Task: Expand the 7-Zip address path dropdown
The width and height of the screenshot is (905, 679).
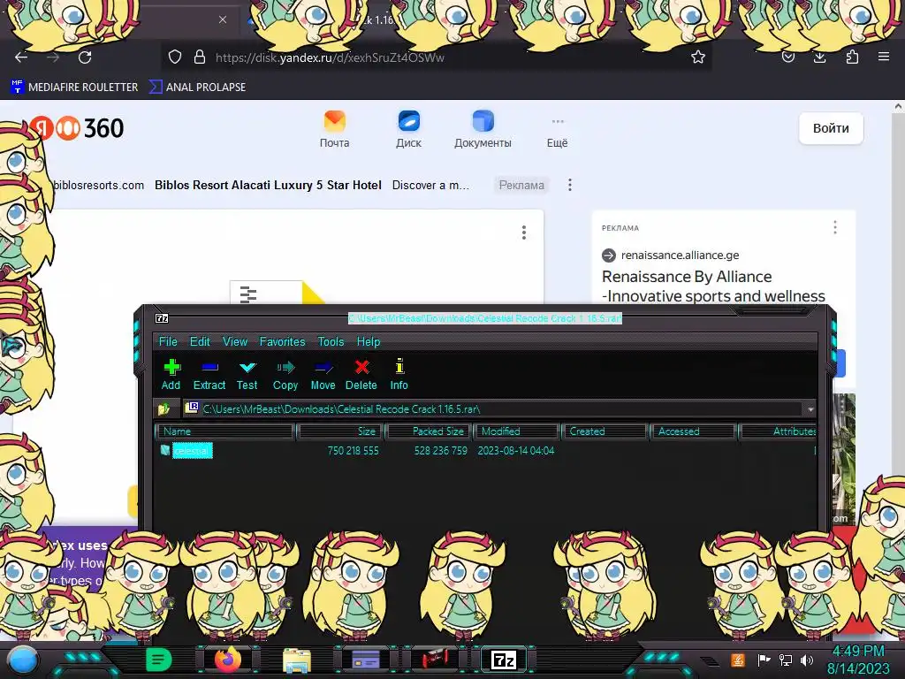Action: pos(810,409)
